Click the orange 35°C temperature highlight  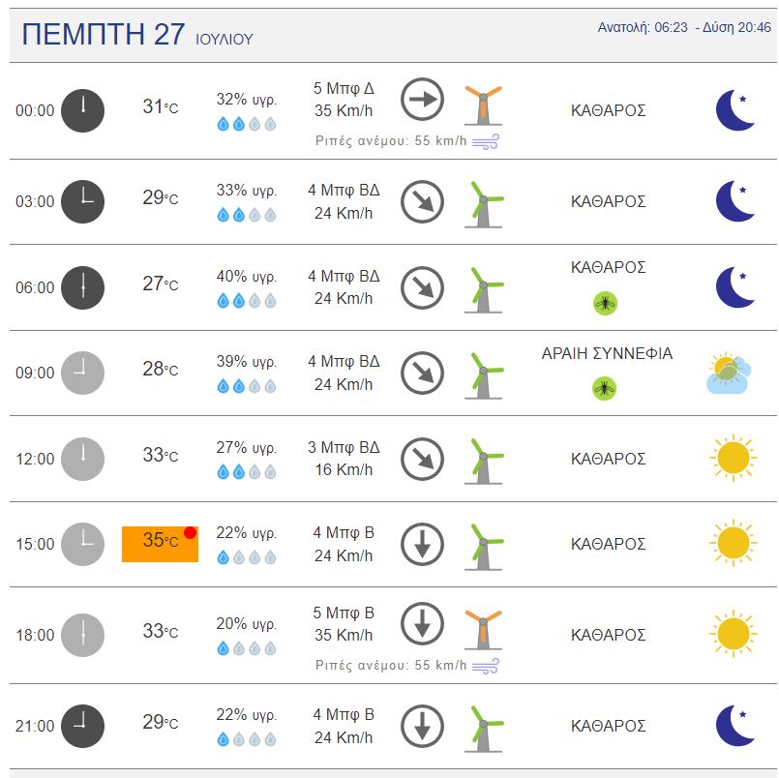(160, 543)
